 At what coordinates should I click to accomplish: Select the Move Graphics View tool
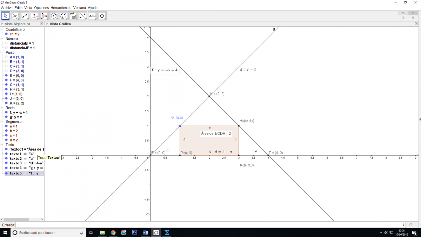[x=102, y=16]
